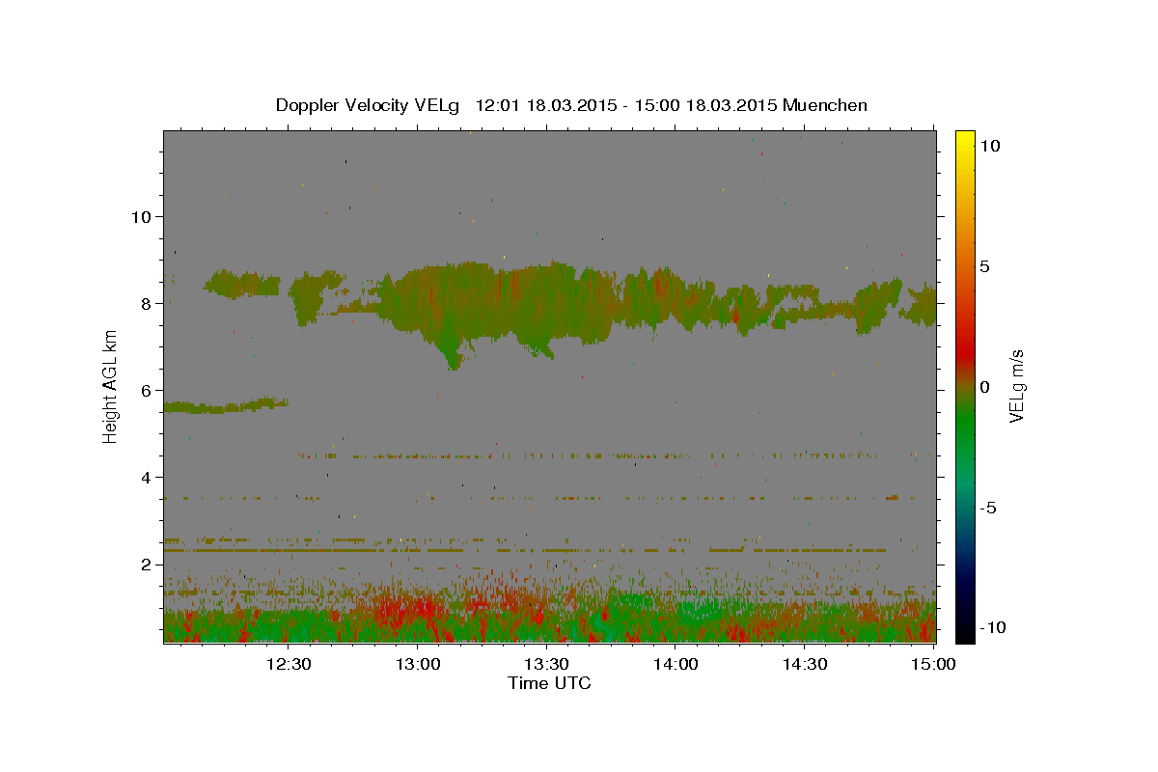Click the red boundary-layer patch near 13:00
The width and height of the screenshot is (1158, 772).
pos(410,610)
